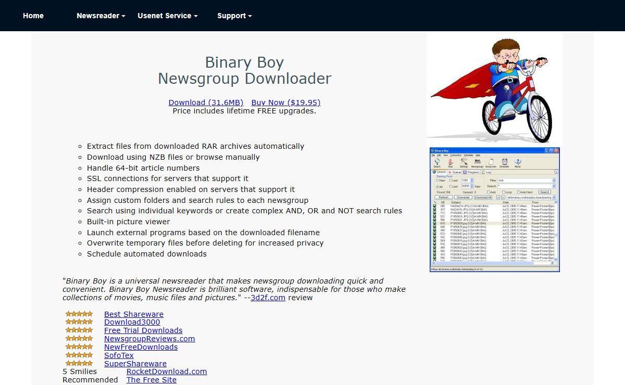Click the star rating beside SuperShareware
This screenshot has width=625, height=385.
[79, 363]
